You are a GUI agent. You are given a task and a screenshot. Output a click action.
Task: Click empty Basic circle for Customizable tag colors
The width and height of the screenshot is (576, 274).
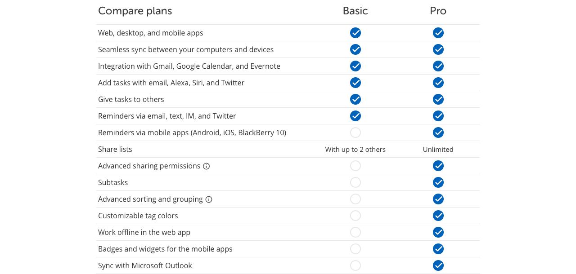click(x=355, y=216)
